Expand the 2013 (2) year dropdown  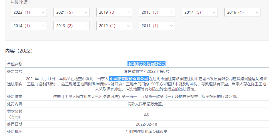coord(71,26)
